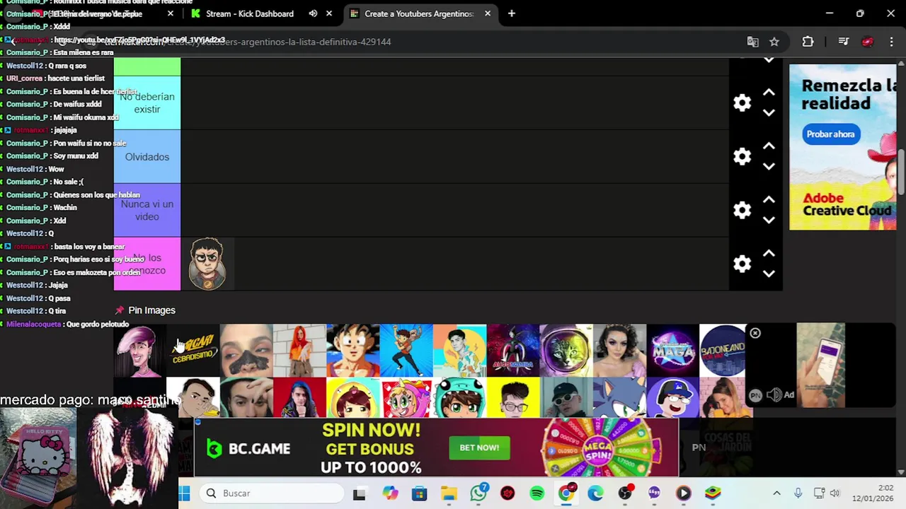The image size is (906, 509).
Task: Switch to Stream - Kick Dashboard tab
Action: (249, 13)
